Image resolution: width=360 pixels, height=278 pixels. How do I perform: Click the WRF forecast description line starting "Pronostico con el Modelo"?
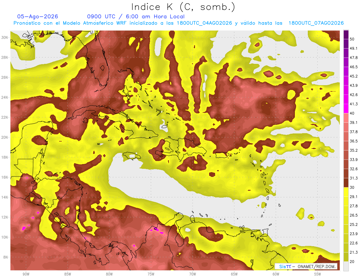click(x=178, y=23)
